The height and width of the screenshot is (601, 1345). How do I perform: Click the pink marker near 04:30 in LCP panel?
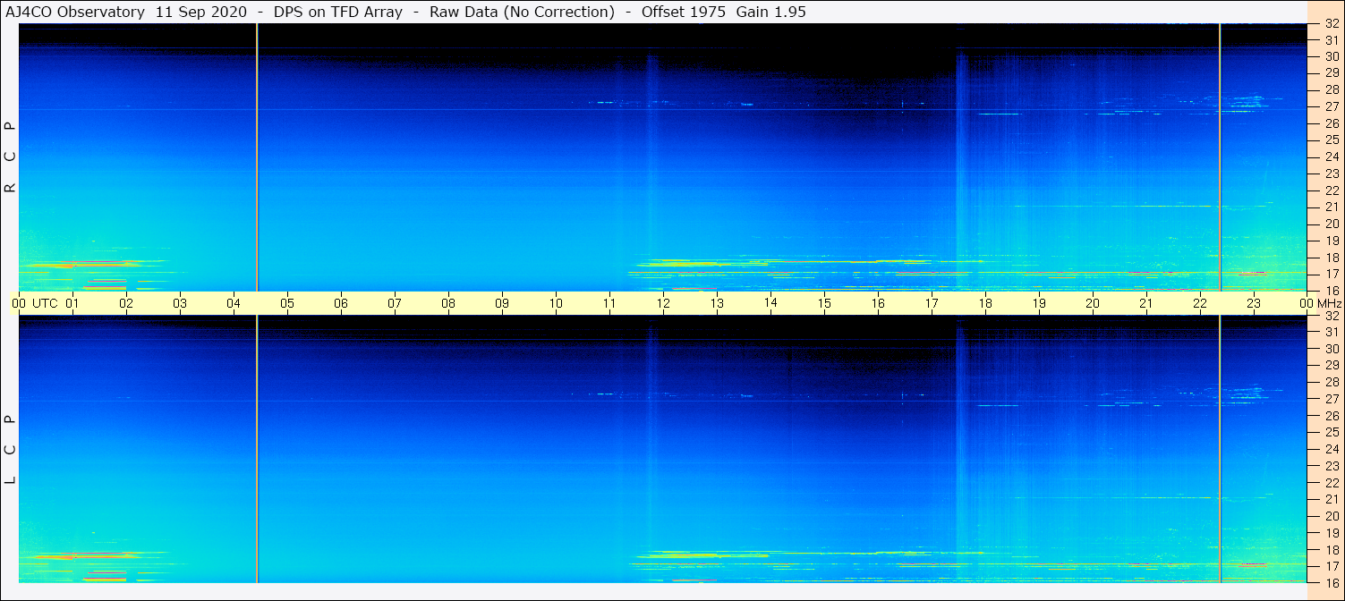pos(257,449)
